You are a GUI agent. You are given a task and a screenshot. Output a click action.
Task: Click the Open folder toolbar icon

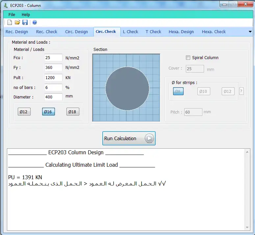click(17, 22)
